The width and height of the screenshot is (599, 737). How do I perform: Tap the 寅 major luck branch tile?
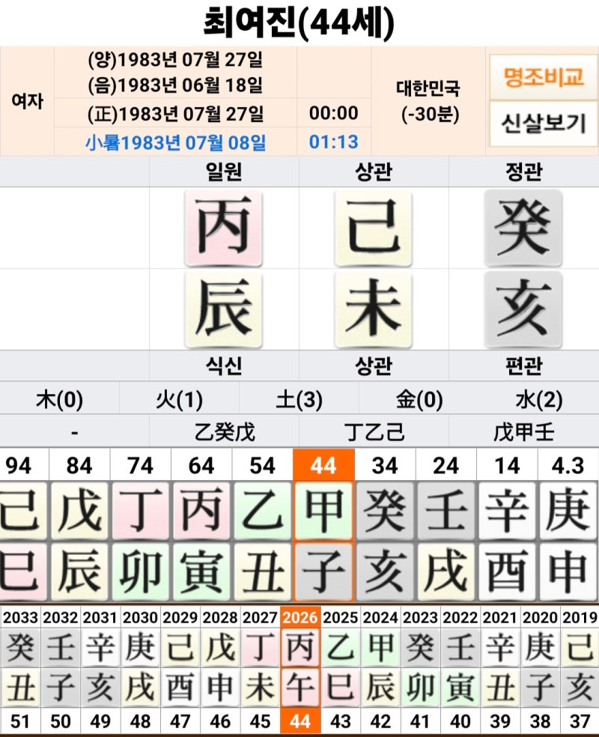[x=201, y=571]
